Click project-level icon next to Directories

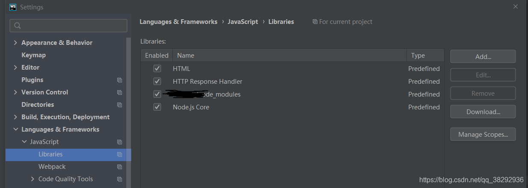(x=119, y=105)
